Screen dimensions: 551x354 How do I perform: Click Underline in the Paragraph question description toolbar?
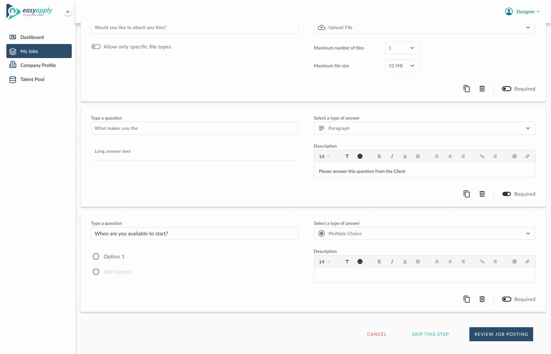(405, 156)
